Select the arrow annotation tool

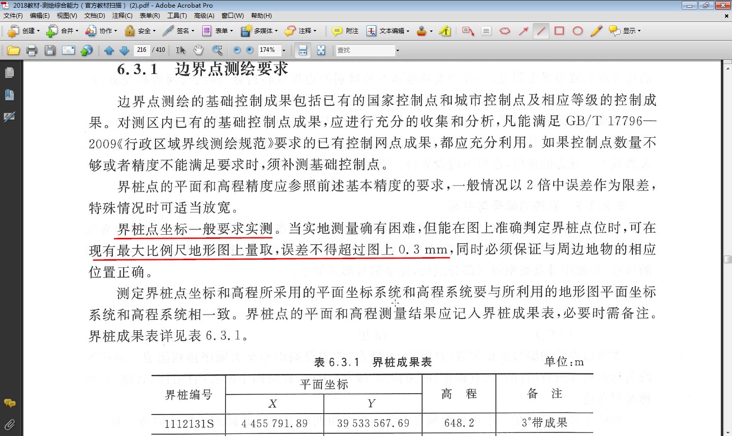(x=523, y=31)
